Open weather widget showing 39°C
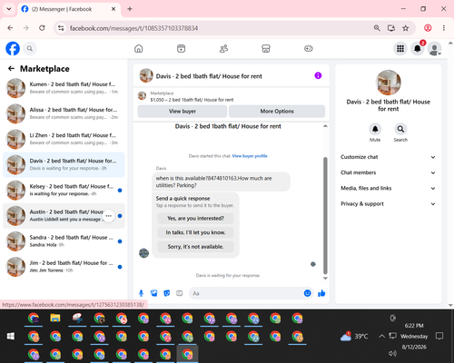Screen dimensions: 454x363 354,336
